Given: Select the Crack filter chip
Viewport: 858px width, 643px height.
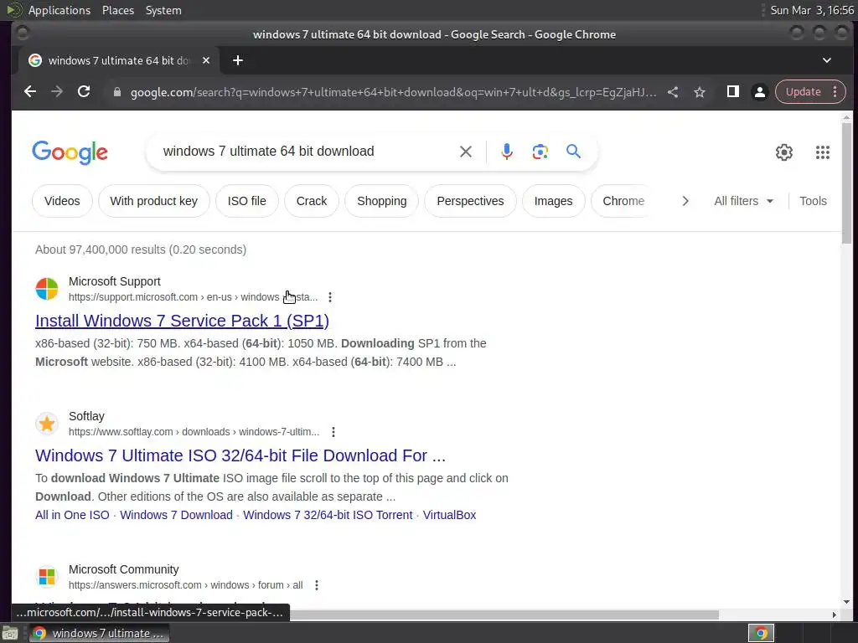Looking at the screenshot, I should point(312,201).
